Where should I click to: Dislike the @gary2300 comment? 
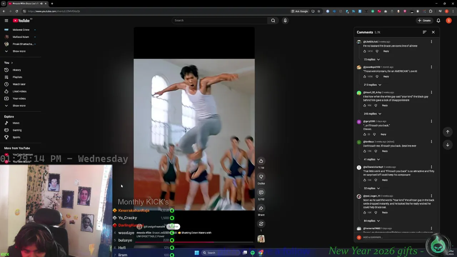pyautogui.click(x=374, y=134)
